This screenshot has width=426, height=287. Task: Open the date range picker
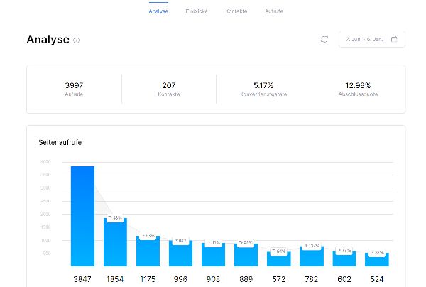pyautogui.click(x=371, y=39)
